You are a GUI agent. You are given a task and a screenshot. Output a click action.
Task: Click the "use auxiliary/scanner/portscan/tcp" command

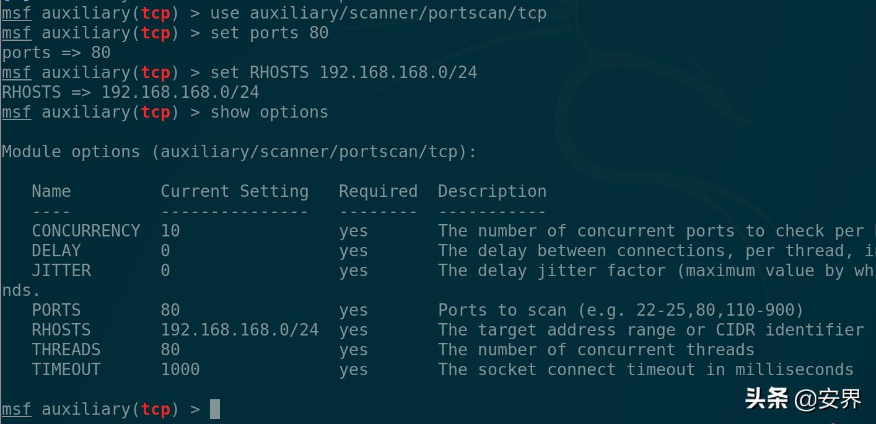click(x=378, y=13)
